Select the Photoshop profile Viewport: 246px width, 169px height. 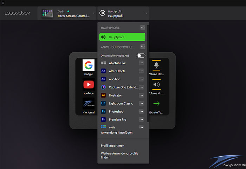coord(116,112)
